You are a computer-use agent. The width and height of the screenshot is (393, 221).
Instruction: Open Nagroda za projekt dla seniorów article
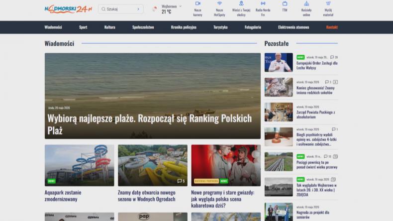313,215
